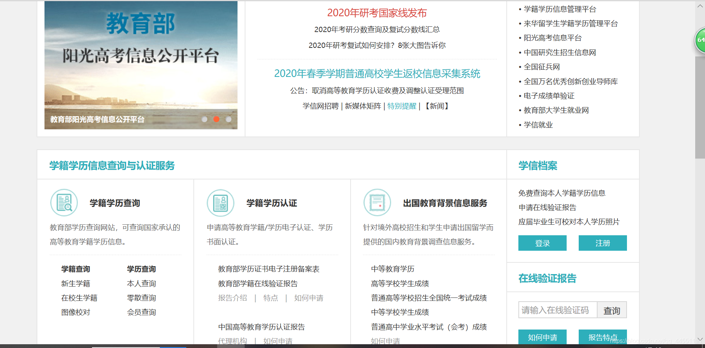Open 2020年研考复试如何安排 article

point(377,45)
